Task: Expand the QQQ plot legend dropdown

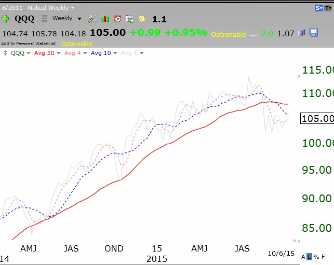Action: [x=29, y=53]
